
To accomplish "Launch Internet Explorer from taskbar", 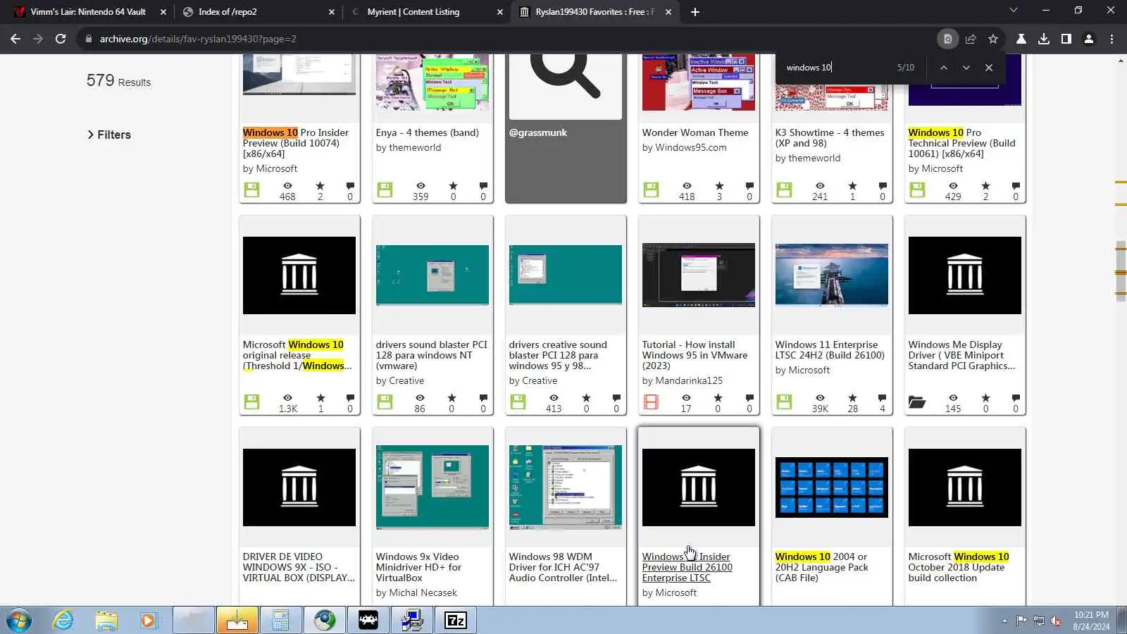I will [63, 621].
